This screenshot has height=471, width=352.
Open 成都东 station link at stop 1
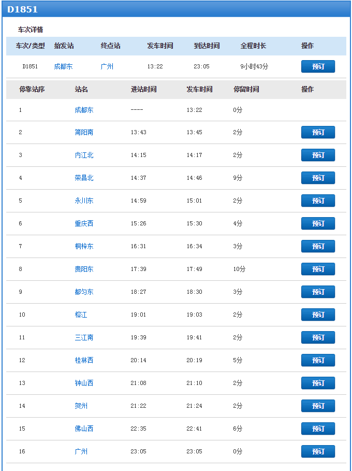pos(84,110)
